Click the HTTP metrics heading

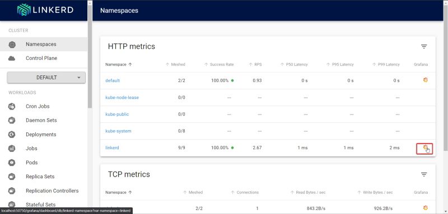tap(132, 46)
